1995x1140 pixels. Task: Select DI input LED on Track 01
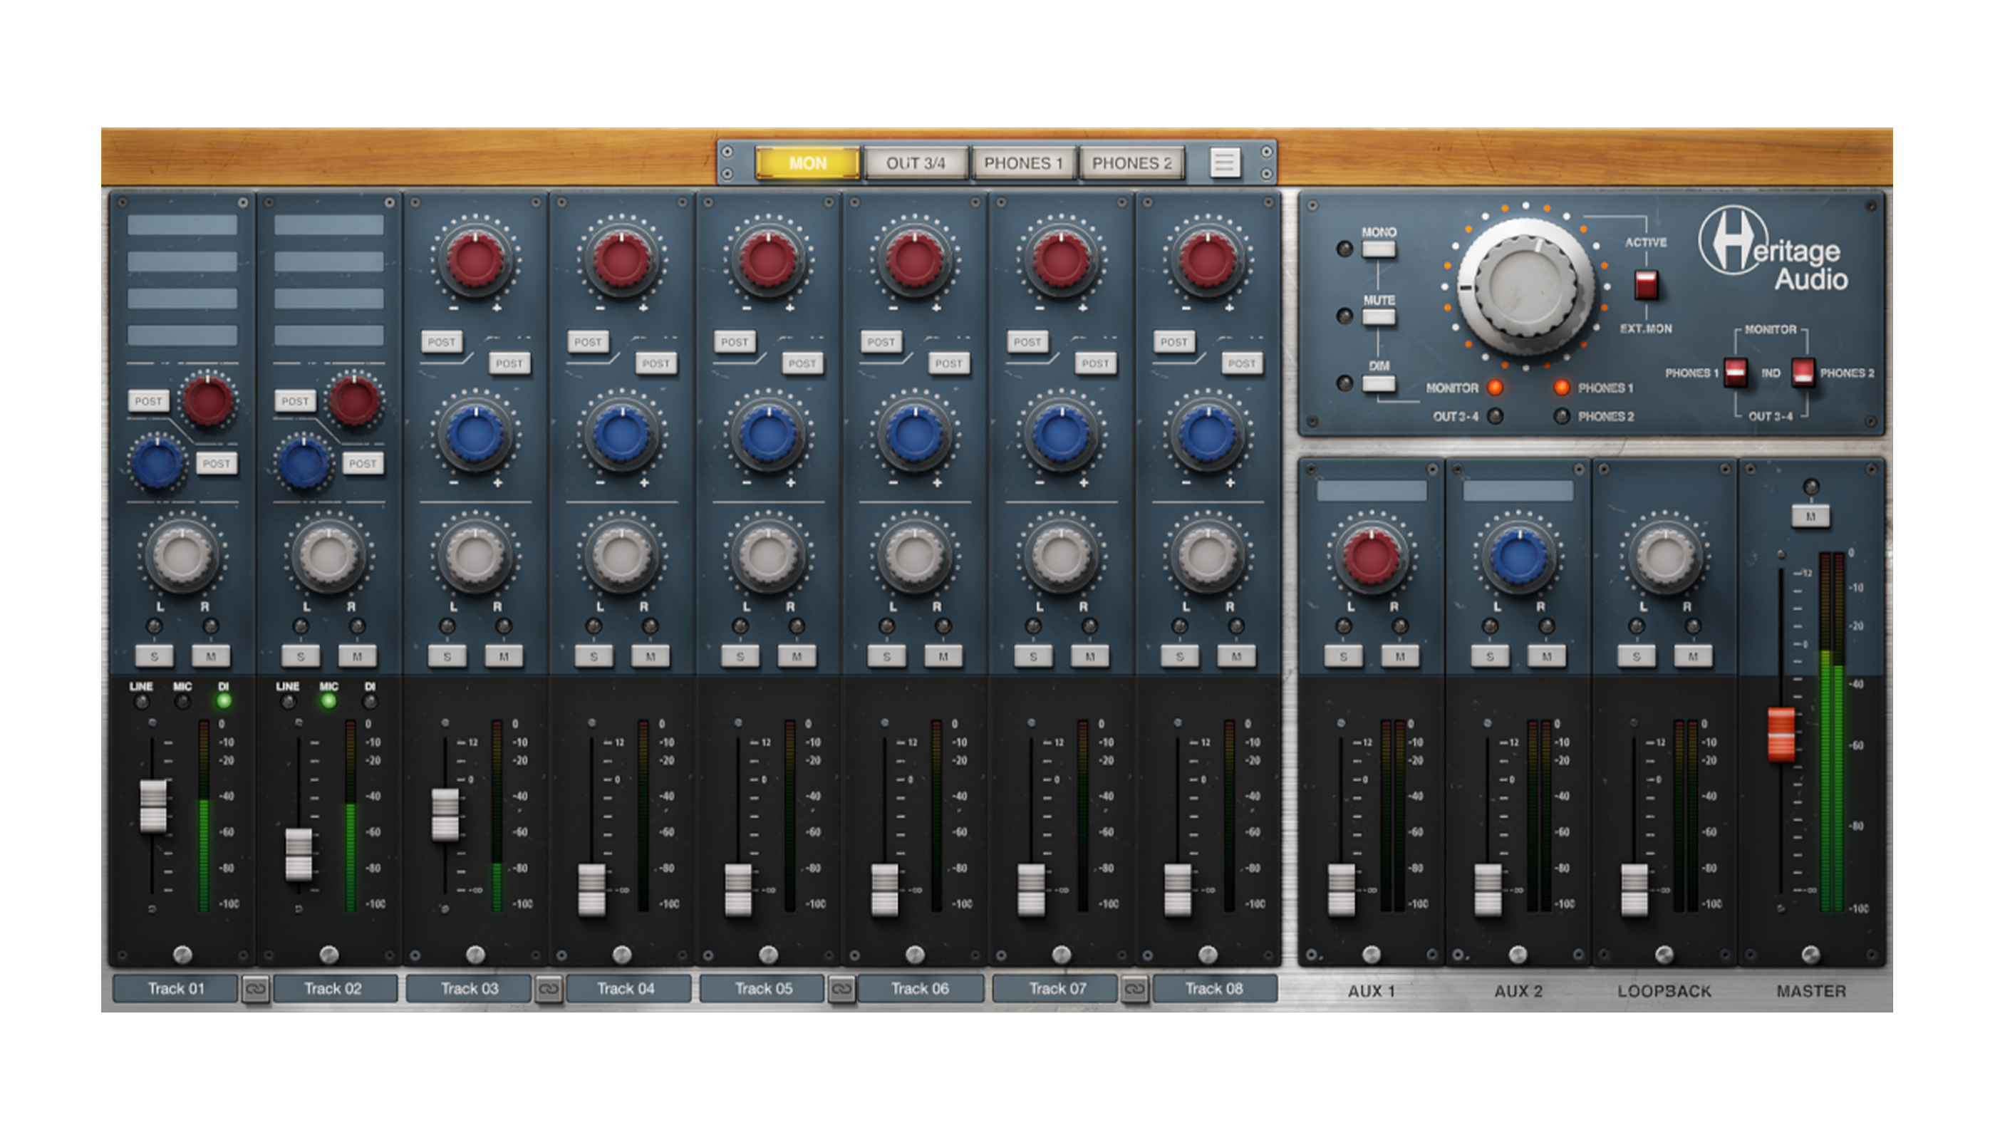tap(224, 701)
